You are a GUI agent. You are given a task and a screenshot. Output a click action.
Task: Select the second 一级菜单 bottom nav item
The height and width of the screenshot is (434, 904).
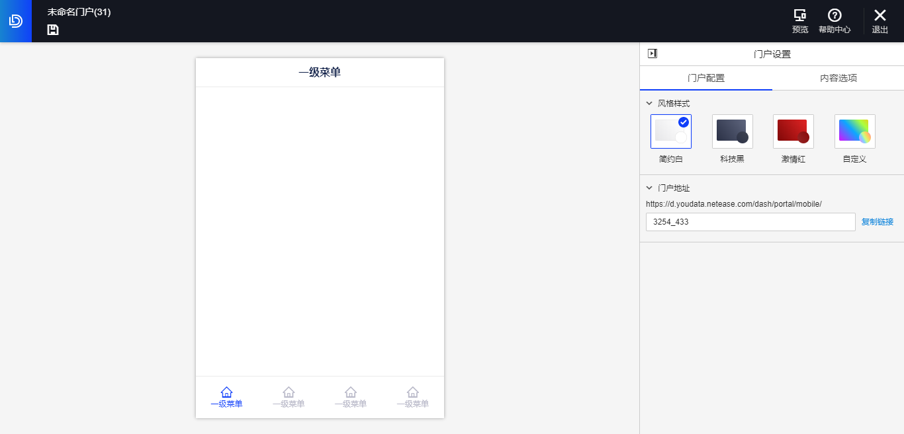pos(289,398)
